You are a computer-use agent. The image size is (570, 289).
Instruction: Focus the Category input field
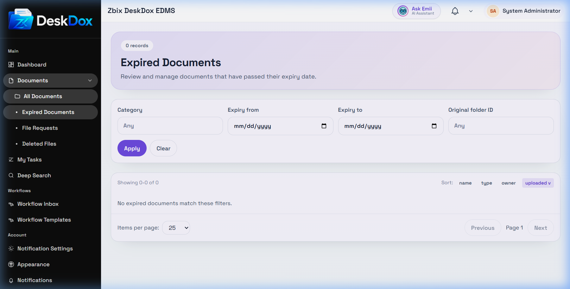point(170,126)
